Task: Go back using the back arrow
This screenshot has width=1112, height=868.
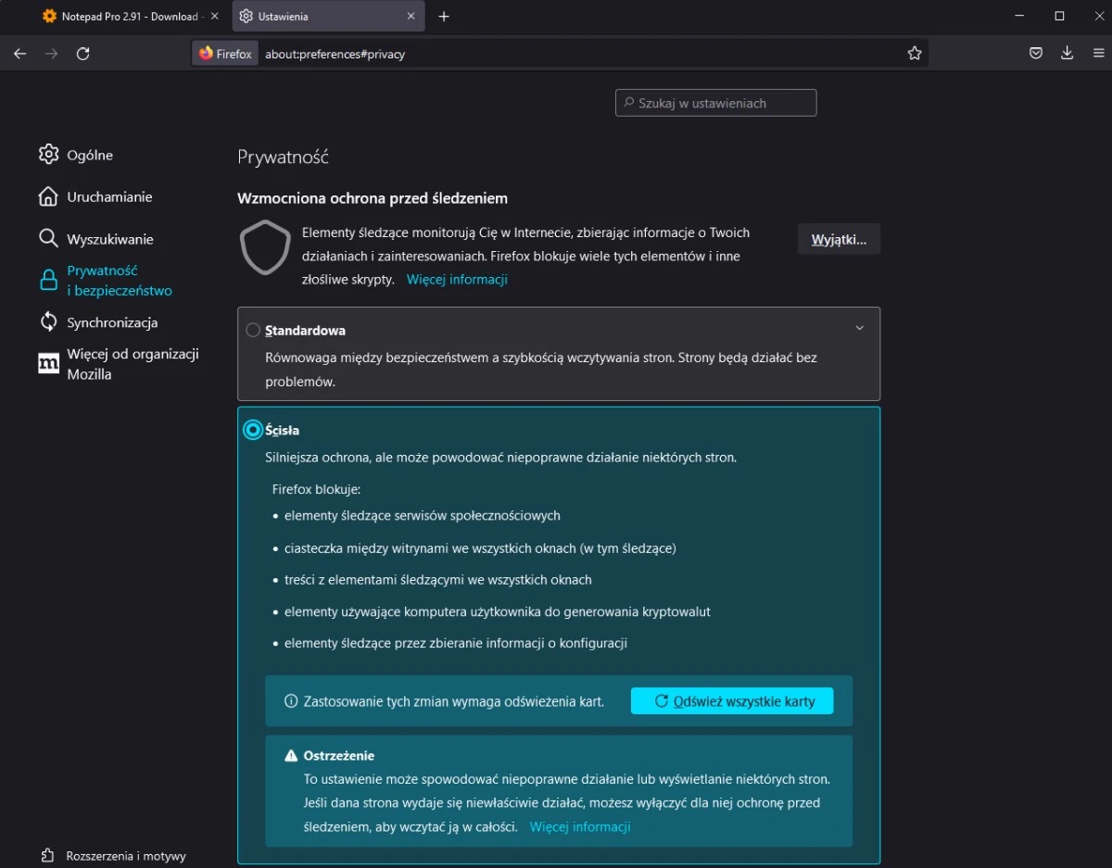Action: pyautogui.click(x=19, y=54)
